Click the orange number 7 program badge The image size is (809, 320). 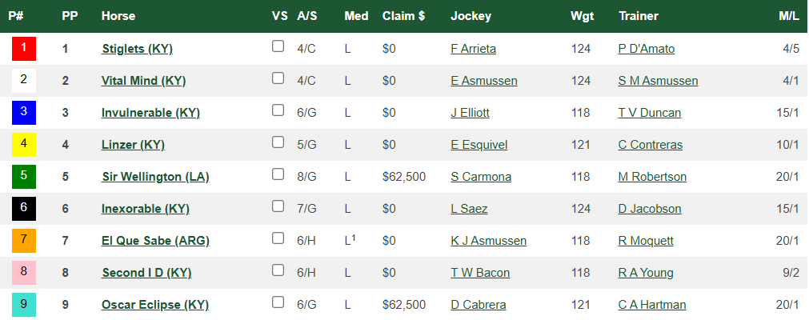click(24, 241)
